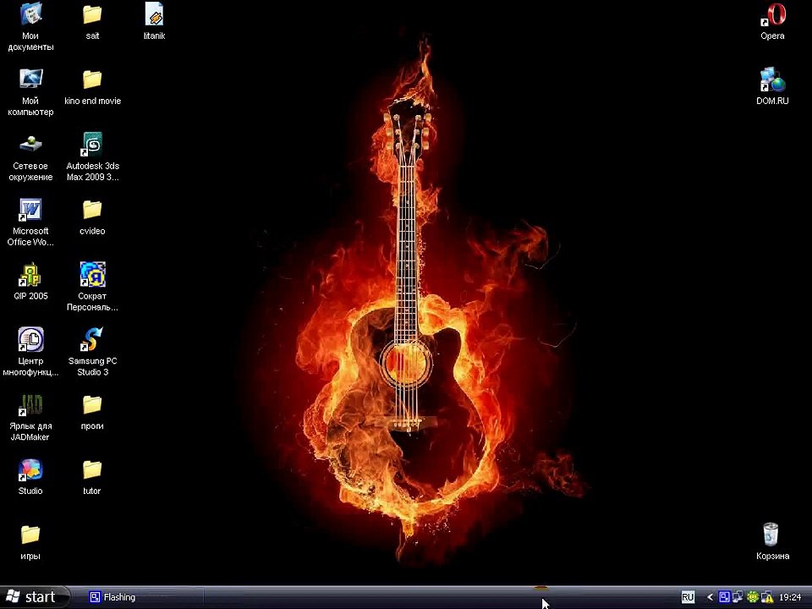Select the kino end movie folder
Screen dimensions: 812x609
point(92,87)
